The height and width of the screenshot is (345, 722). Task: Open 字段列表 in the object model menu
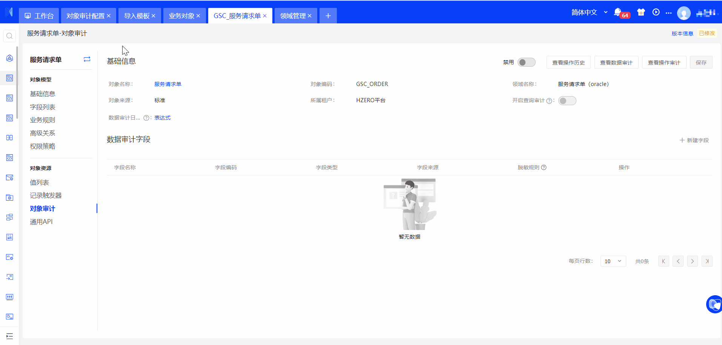[x=43, y=107]
